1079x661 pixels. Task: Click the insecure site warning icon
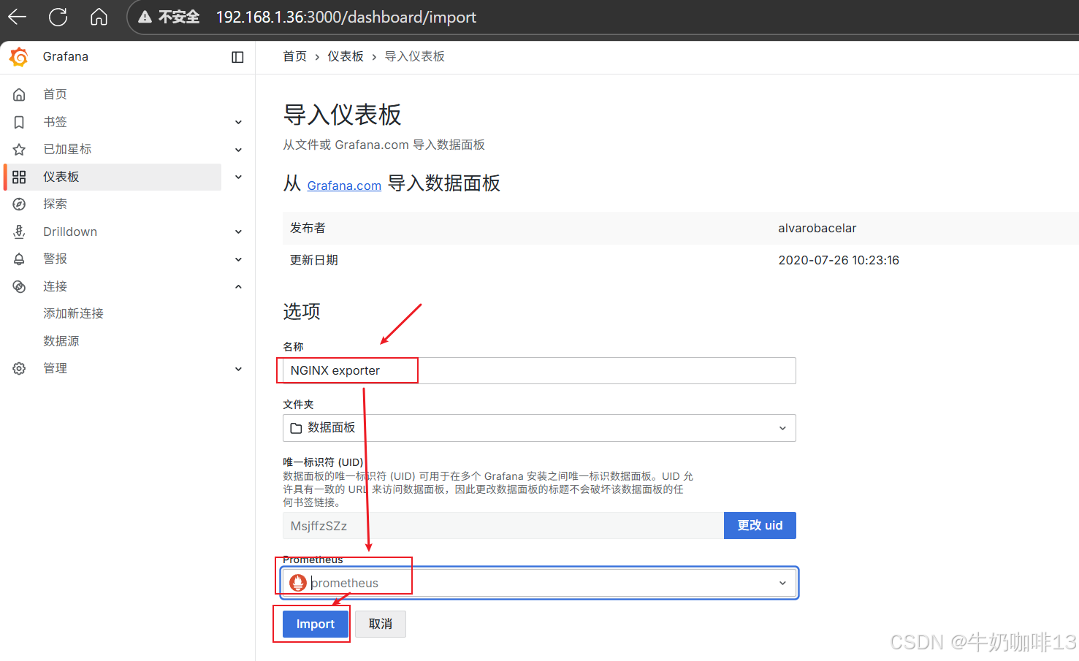145,17
